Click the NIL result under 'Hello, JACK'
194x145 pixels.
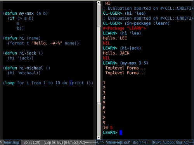(106, 58)
